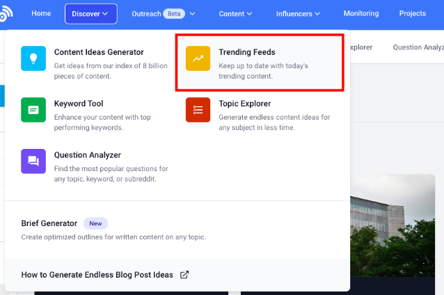
Task: Switch to the Projects menu item
Action: tap(413, 14)
